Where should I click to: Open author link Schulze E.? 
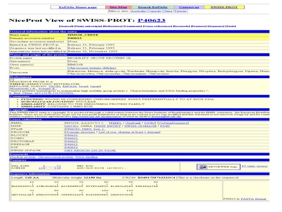point(47,88)
